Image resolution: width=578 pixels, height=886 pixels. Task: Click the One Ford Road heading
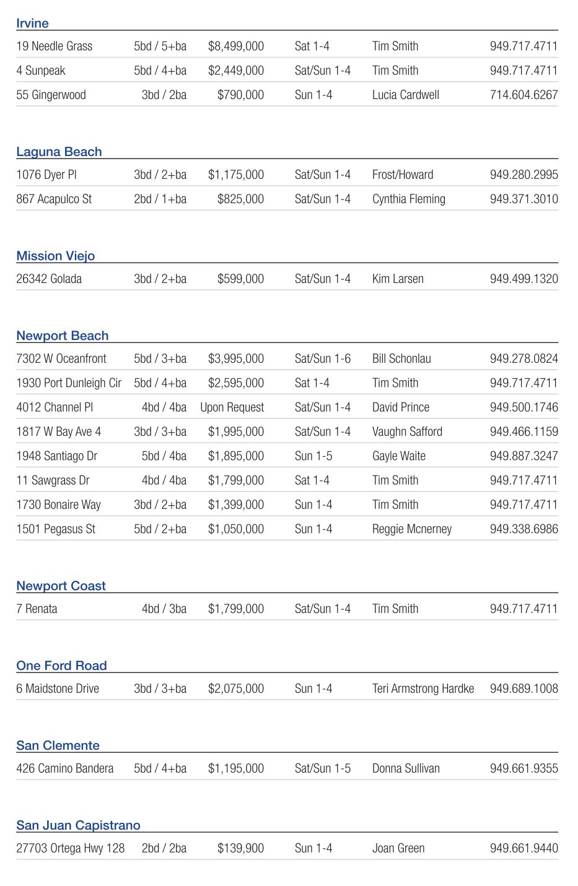(61, 666)
